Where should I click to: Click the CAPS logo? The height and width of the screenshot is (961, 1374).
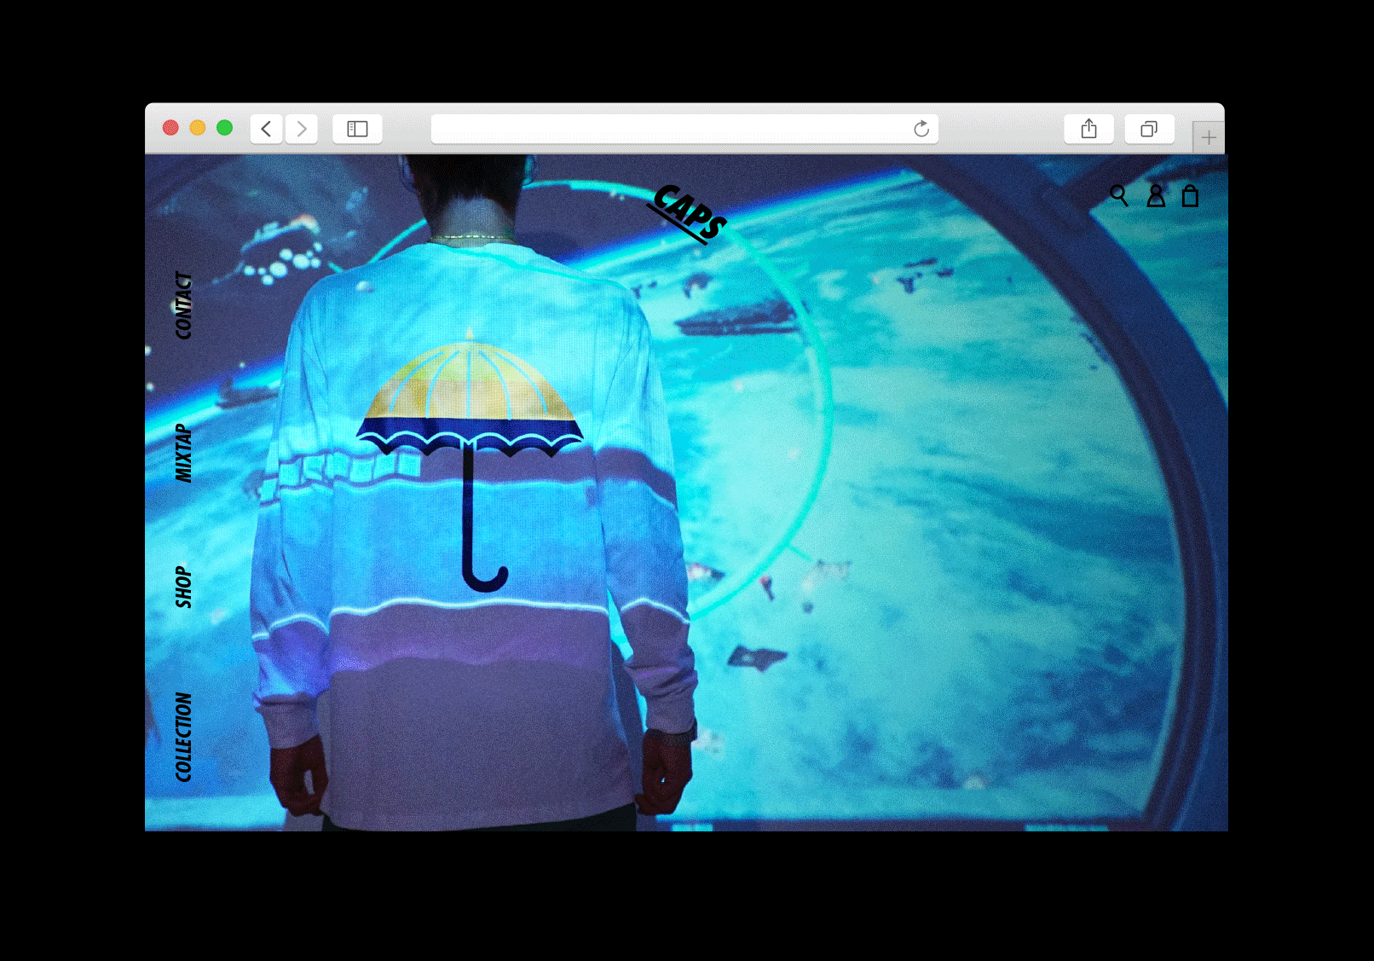click(687, 214)
